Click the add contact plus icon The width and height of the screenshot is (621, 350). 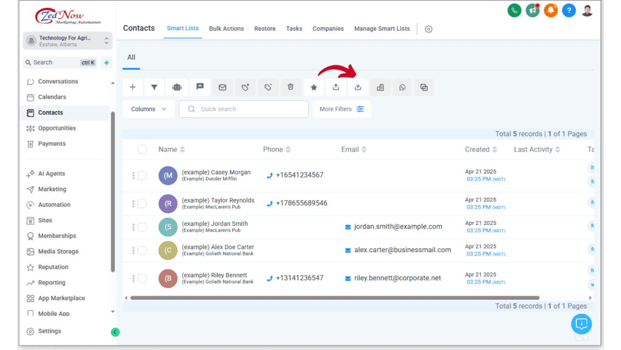coord(132,87)
